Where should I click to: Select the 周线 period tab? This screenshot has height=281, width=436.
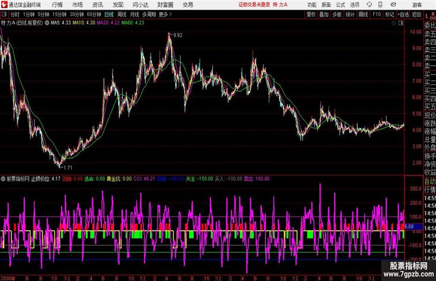pos(122,14)
